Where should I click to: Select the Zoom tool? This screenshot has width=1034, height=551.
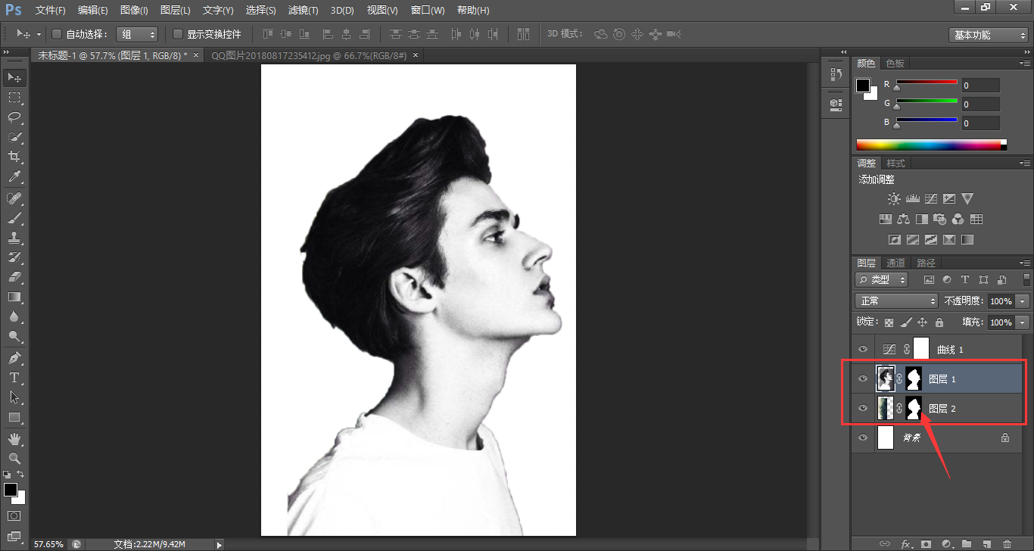tap(14, 458)
